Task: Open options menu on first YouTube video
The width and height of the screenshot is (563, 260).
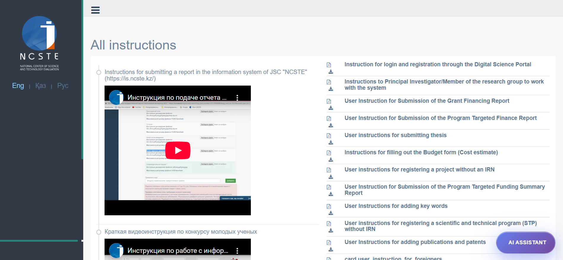Action: (x=237, y=98)
